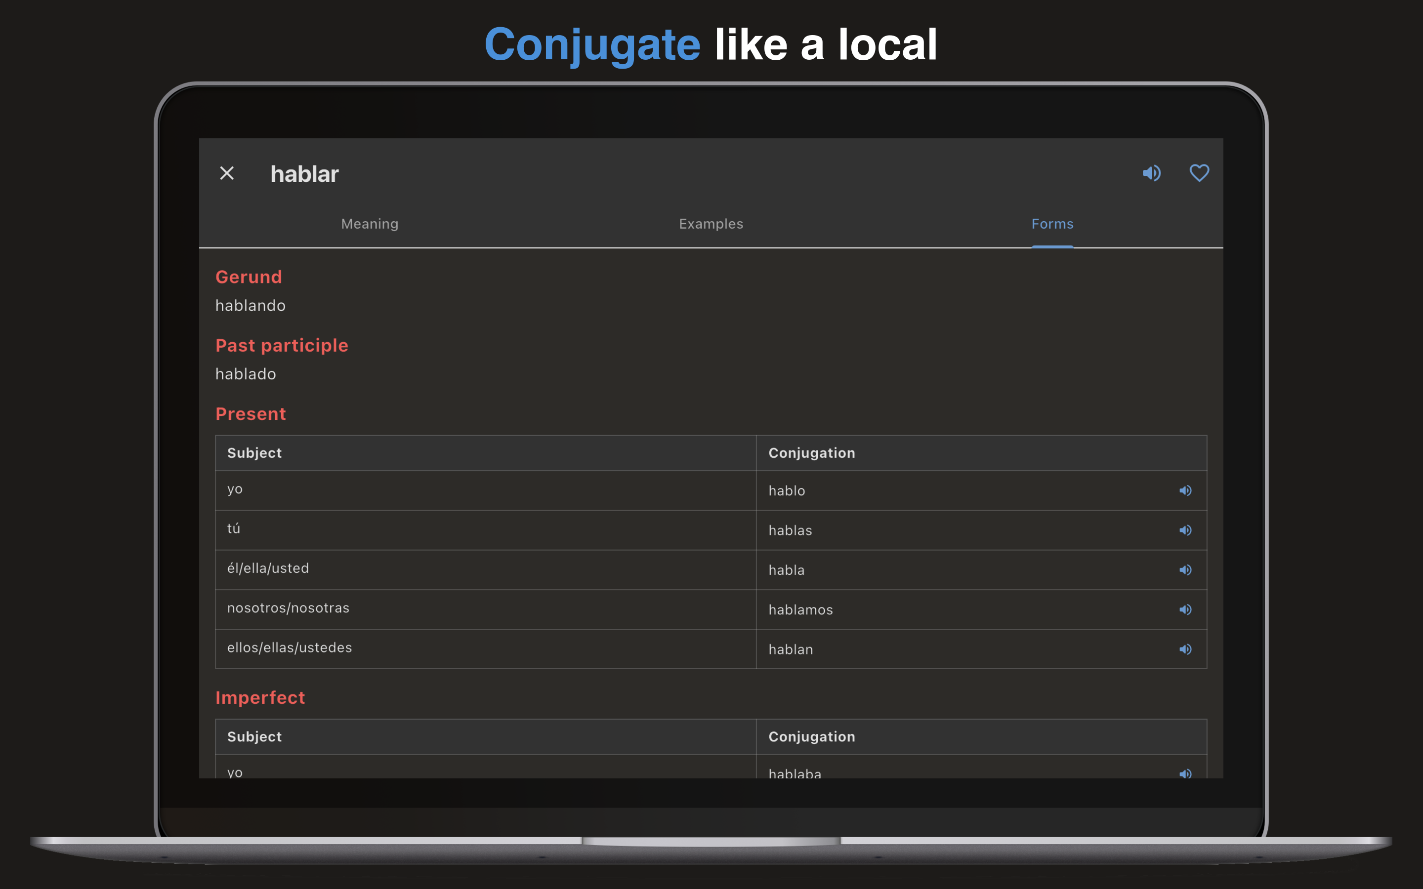The image size is (1423, 889).
Task: Switch to the Meaning tab
Action: point(370,224)
